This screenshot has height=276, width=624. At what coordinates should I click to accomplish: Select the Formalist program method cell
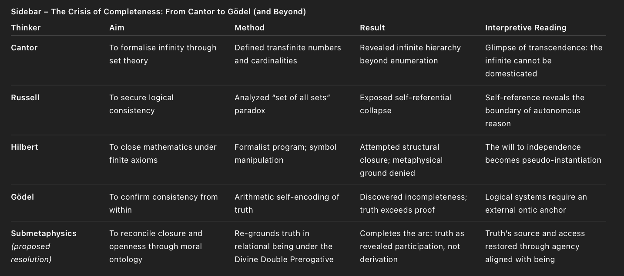pyautogui.click(x=285, y=154)
